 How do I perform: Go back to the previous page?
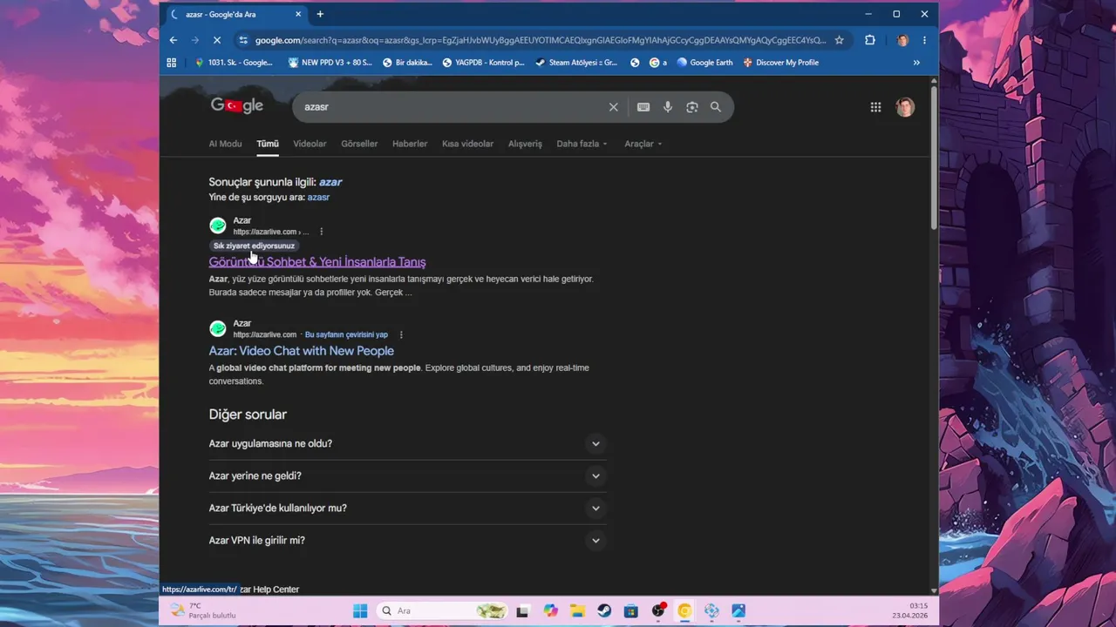[x=174, y=40]
